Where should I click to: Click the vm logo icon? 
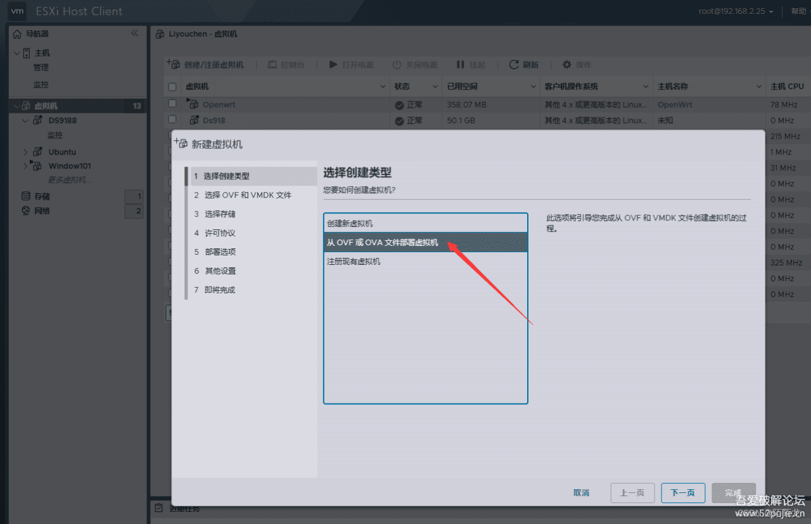coord(18,11)
